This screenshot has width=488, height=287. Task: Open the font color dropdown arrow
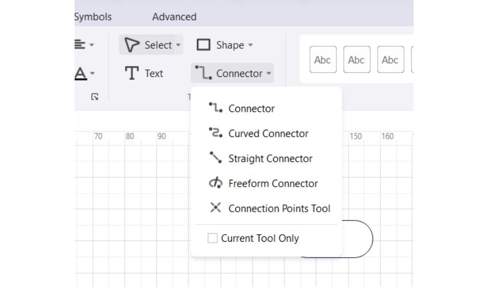click(92, 73)
